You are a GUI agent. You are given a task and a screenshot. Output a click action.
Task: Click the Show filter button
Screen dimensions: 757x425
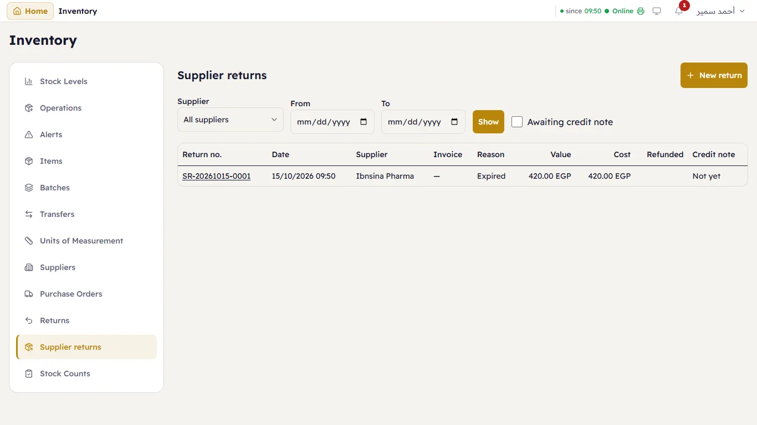[x=488, y=122]
